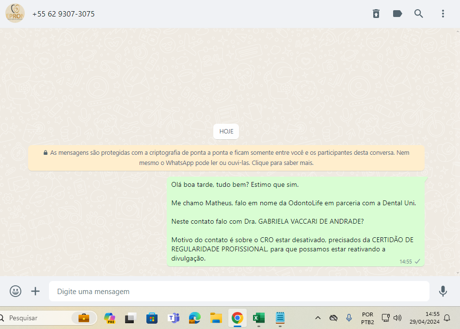Start voice message with microphone icon
This screenshot has height=329, width=460.
click(x=443, y=291)
